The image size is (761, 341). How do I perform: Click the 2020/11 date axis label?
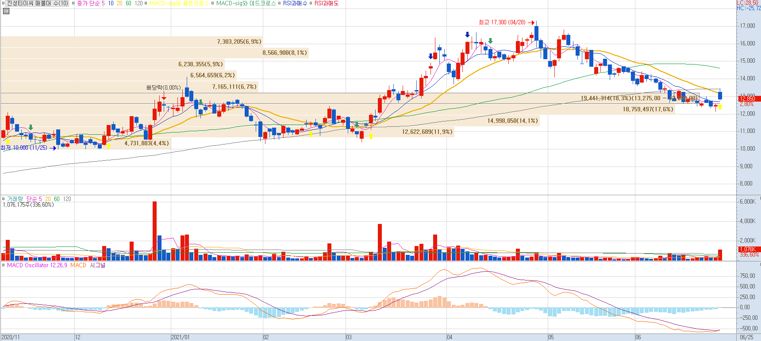[11, 337]
